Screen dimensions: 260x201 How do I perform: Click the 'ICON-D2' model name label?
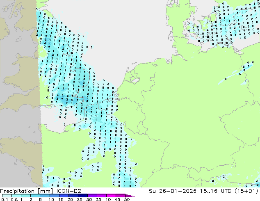68,191
